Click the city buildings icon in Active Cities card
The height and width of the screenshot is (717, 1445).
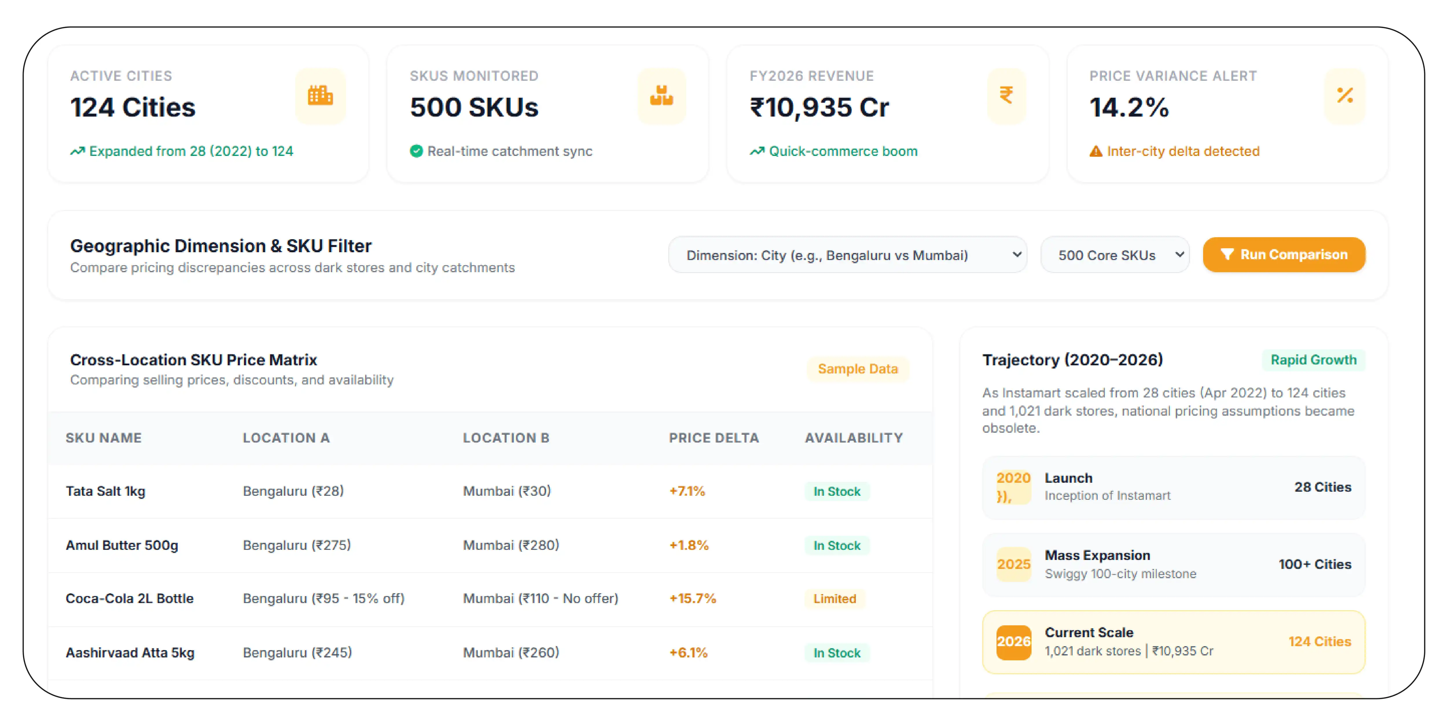320,95
